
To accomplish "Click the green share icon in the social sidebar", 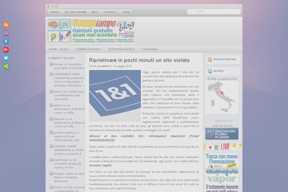I will (x=6, y=66).
